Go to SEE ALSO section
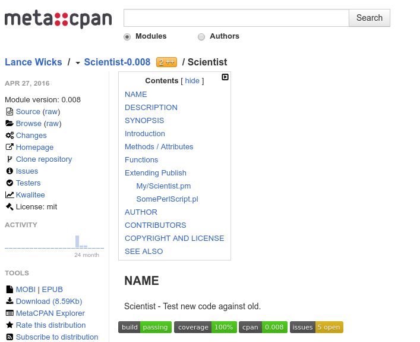This screenshot has width=420, height=342. click(x=144, y=252)
